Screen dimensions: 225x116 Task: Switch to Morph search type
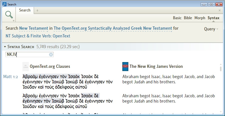(200, 18)
